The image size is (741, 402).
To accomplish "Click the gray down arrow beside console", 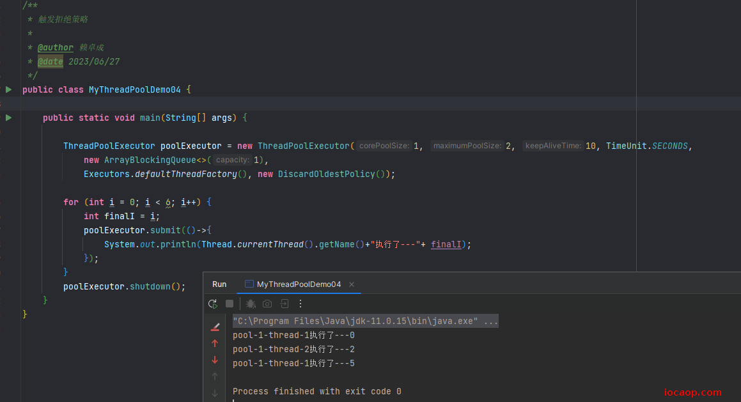I will click(x=215, y=393).
